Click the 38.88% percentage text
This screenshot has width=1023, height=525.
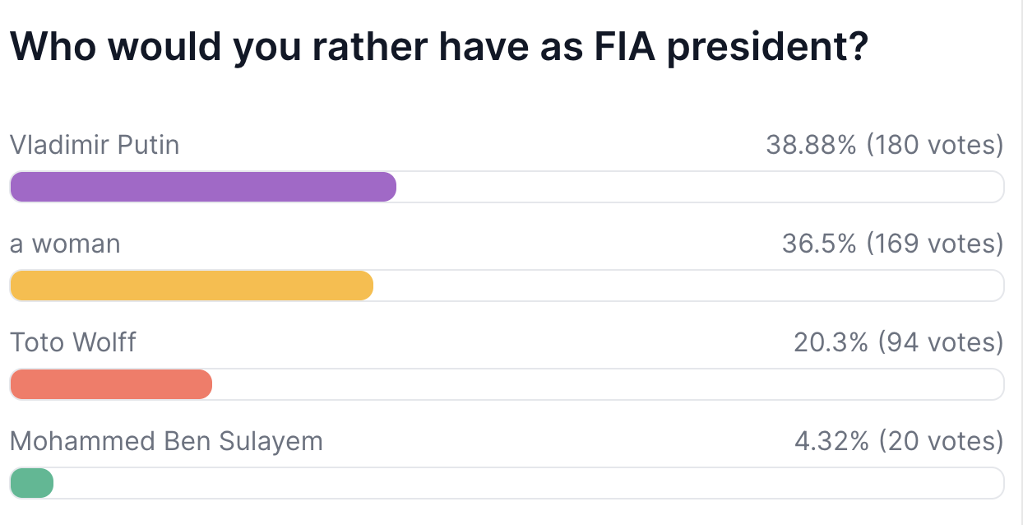pyautogui.click(x=811, y=146)
